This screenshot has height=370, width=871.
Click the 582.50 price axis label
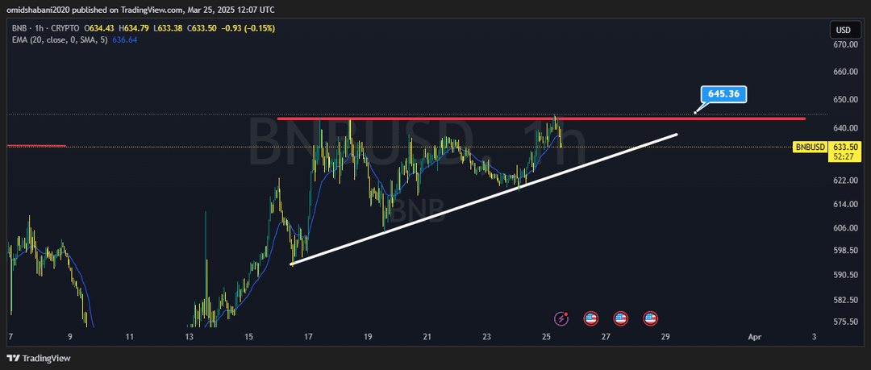click(x=845, y=300)
